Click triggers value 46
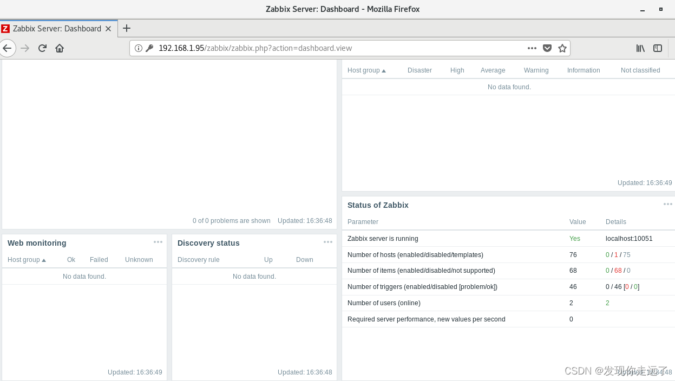This screenshot has width=675, height=381. click(x=573, y=287)
